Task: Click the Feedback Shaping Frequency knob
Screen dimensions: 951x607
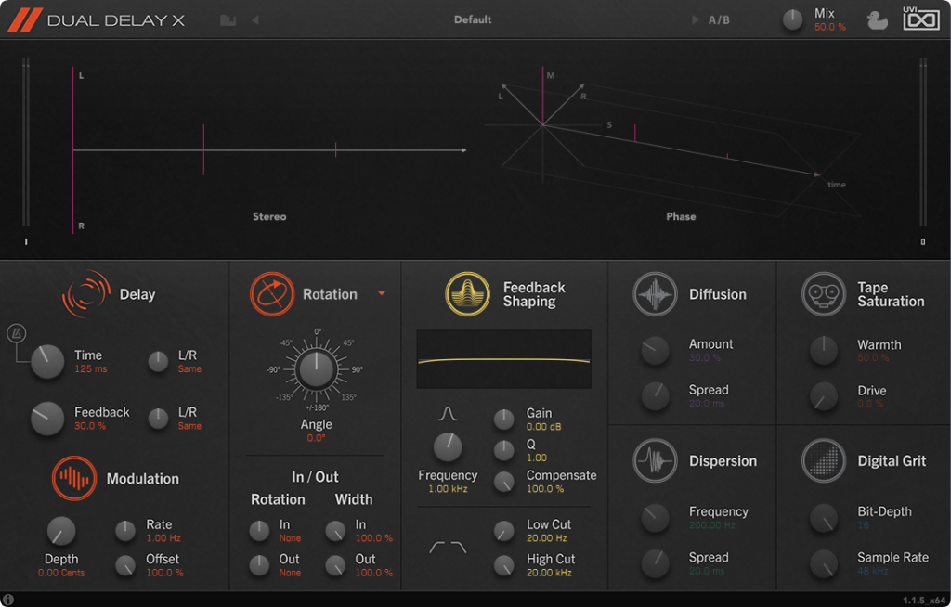Action: [x=448, y=448]
